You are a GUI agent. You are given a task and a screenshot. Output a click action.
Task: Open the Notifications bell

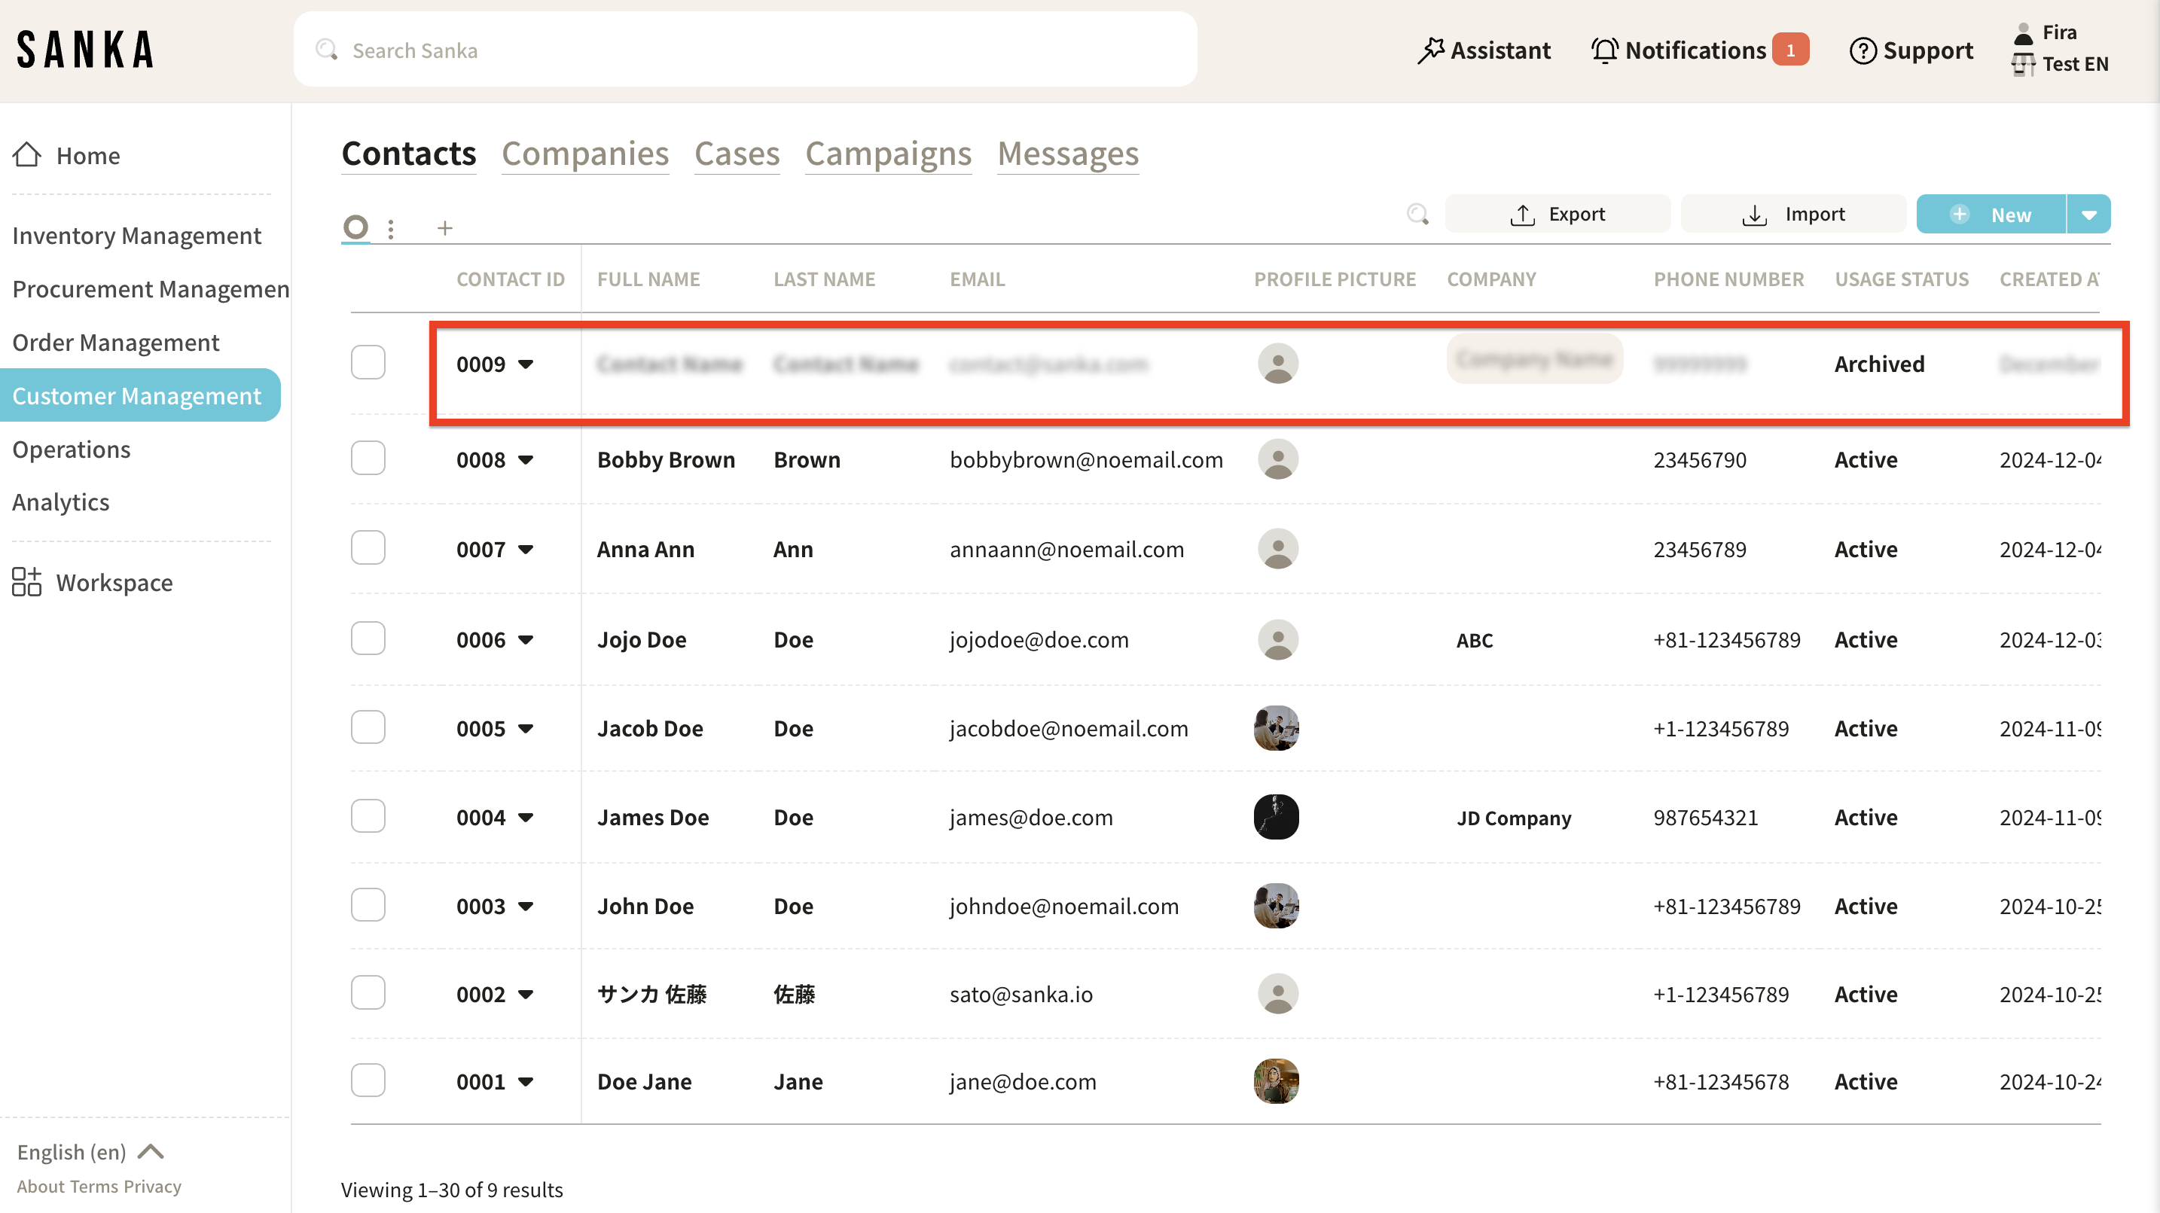pyautogui.click(x=1604, y=50)
